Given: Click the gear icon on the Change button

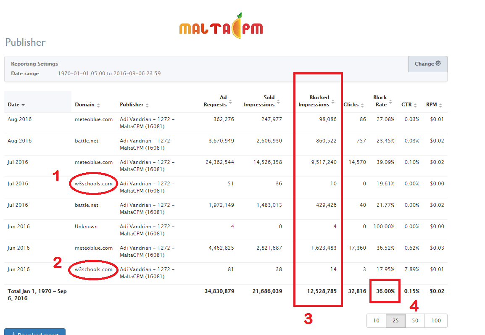Looking at the screenshot, I should click(438, 63).
